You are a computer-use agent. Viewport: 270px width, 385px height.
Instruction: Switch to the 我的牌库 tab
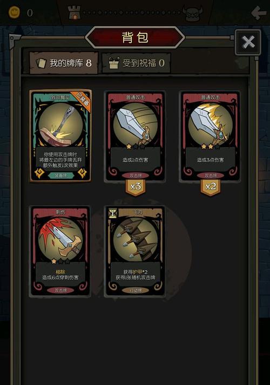(64, 63)
